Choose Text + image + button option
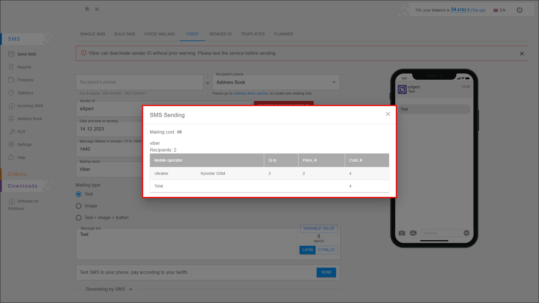539x303 pixels. pos(79,218)
